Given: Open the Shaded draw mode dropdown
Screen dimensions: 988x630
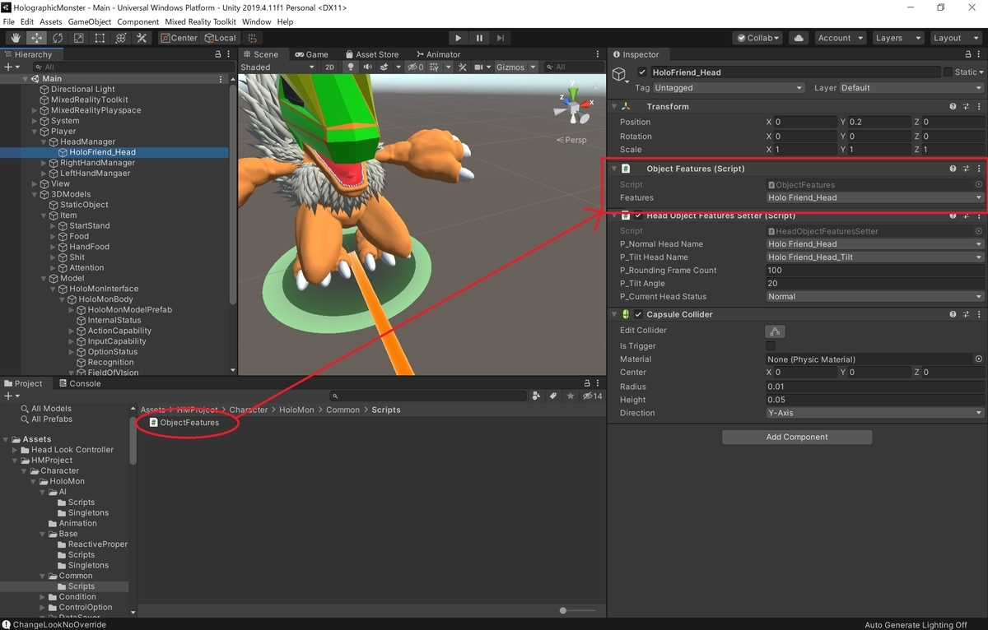Looking at the screenshot, I should pyautogui.click(x=277, y=67).
